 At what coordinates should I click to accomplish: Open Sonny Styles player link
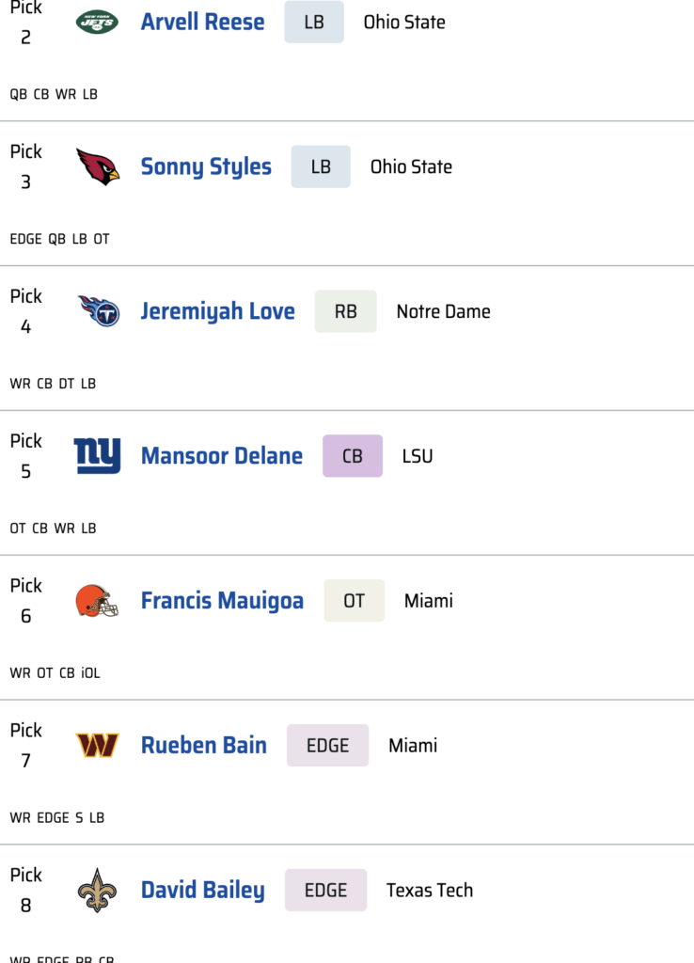click(x=206, y=167)
